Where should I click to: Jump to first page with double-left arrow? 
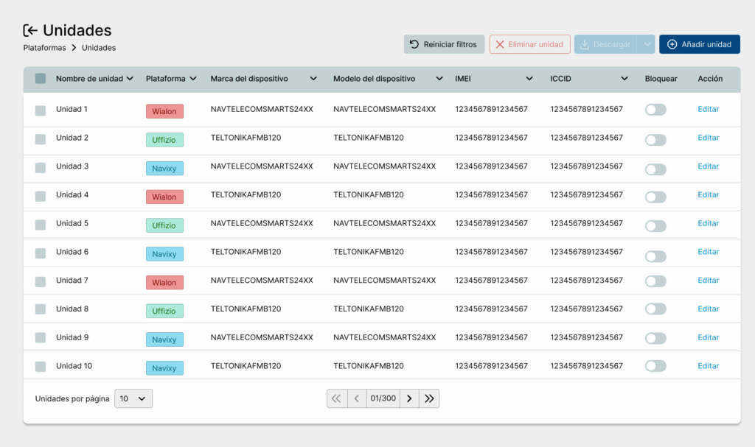pos(336,398)
